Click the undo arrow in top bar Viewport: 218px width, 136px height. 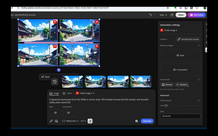click(150, 15)
